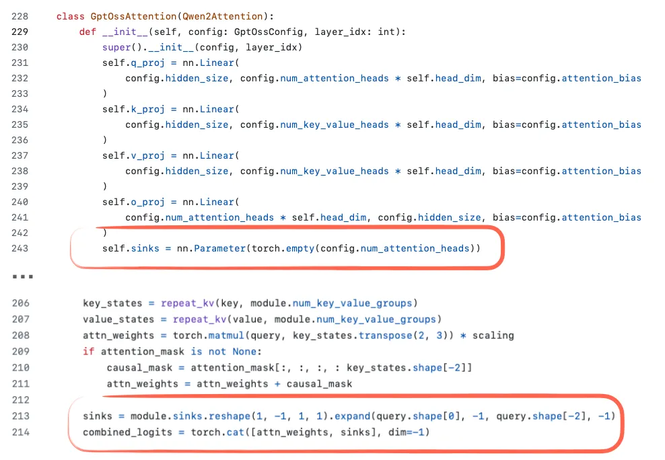Click v_proj attribute on line 237
This screenshot has height=460, width=665.
[x=147, y=156]
